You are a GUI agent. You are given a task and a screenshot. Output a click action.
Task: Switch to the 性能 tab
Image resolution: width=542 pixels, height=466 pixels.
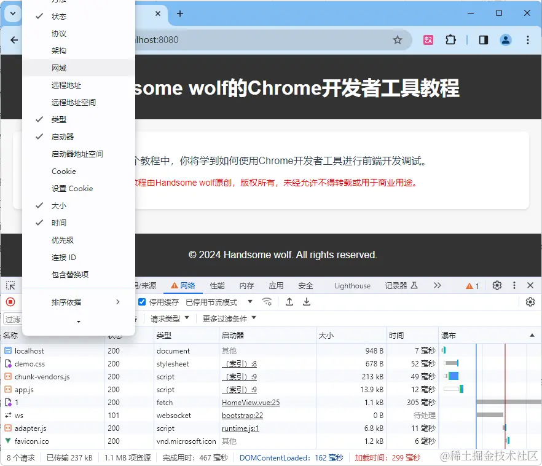tap(217, 285)
